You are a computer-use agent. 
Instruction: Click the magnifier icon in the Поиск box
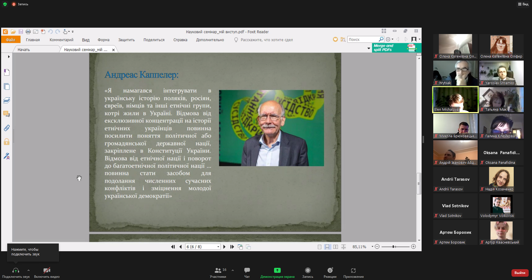coord(381,39)
